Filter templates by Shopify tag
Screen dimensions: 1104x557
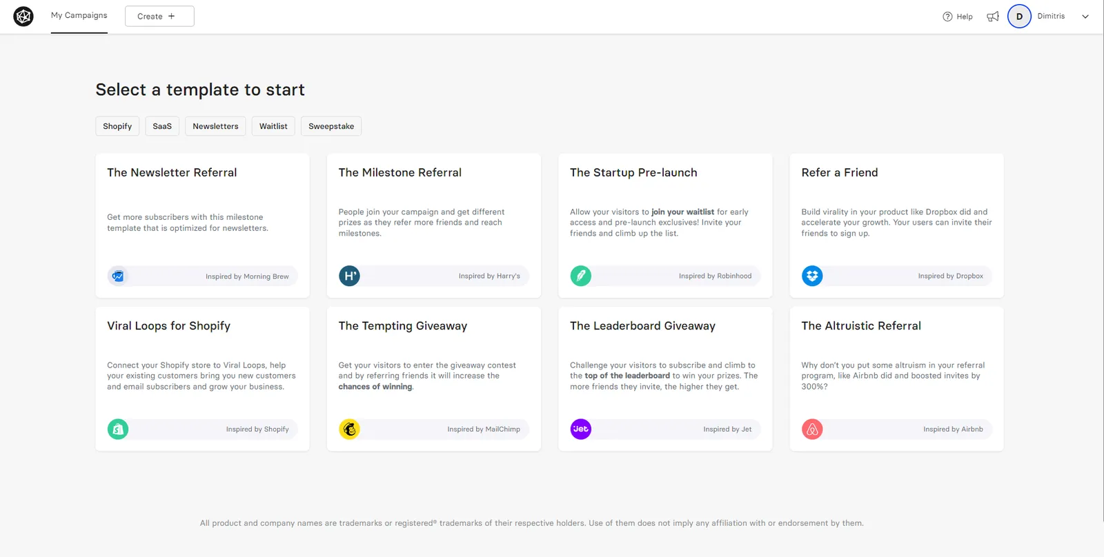[117, 126]
